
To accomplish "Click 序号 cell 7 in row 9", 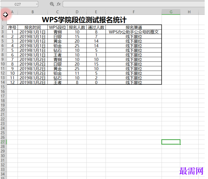I will 12,59.
